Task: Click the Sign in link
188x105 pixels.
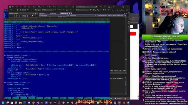Action: pos(110,7)
